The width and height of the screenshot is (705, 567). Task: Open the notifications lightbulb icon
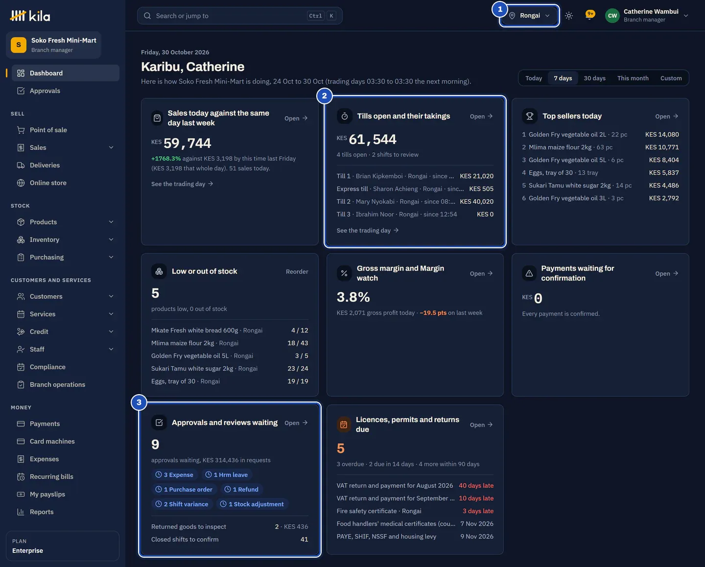pyautogui.click(x=590, y=15)
